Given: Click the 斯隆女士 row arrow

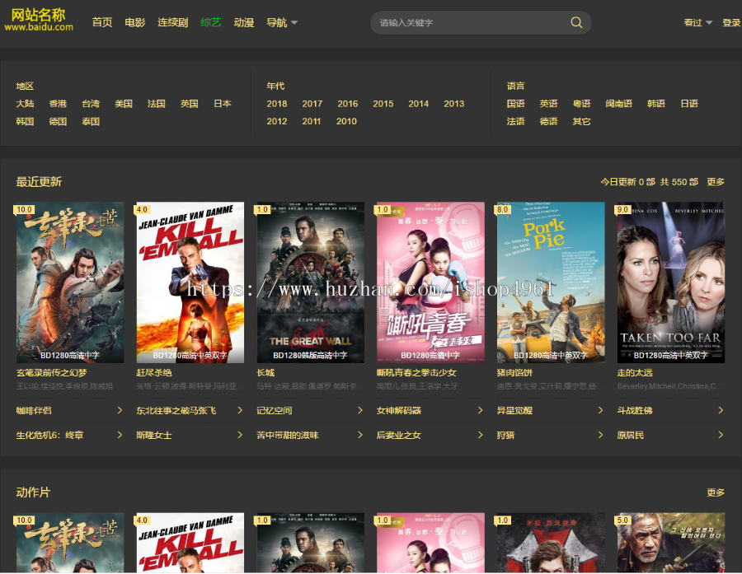Looking at the screenshot, I should point(240,435).
